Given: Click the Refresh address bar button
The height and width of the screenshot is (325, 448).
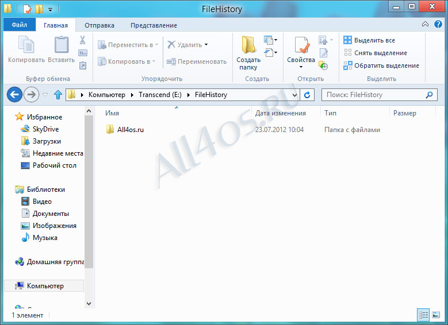Looking at the screenshot, I should [307, 95].
